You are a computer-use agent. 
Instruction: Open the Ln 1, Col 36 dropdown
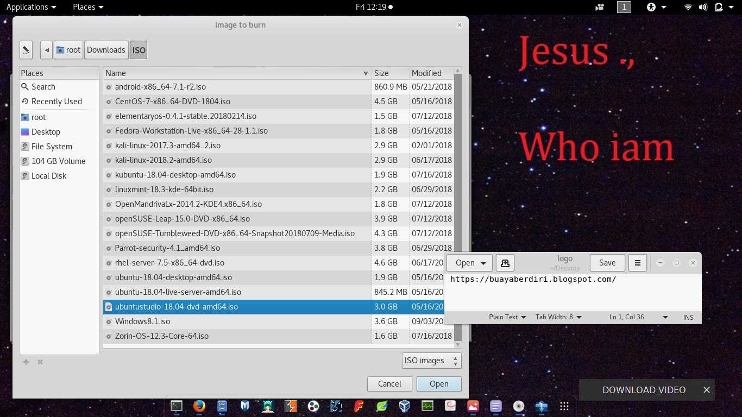coord(638,317)
